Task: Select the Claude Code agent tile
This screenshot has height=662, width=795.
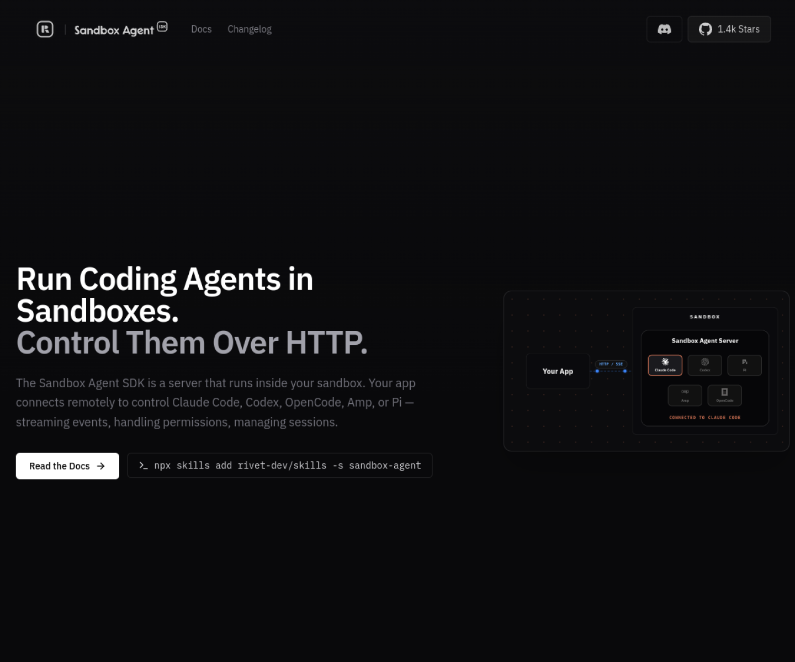Action: pyautogui.click(x=665, y=365)
